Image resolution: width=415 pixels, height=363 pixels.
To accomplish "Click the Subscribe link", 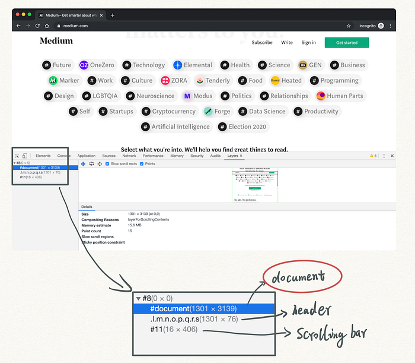I will pos(262,42).
